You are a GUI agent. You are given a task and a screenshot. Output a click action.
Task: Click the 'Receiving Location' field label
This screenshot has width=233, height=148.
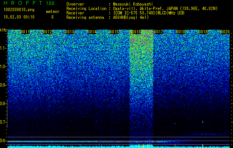pyautogui.click(x=86, y=9)
